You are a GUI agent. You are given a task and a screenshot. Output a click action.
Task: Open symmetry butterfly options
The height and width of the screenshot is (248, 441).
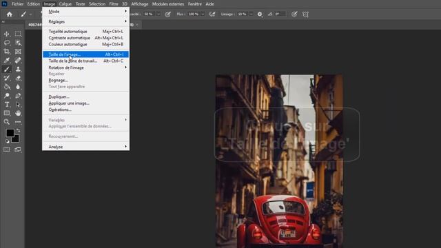[x=305, y=14]
